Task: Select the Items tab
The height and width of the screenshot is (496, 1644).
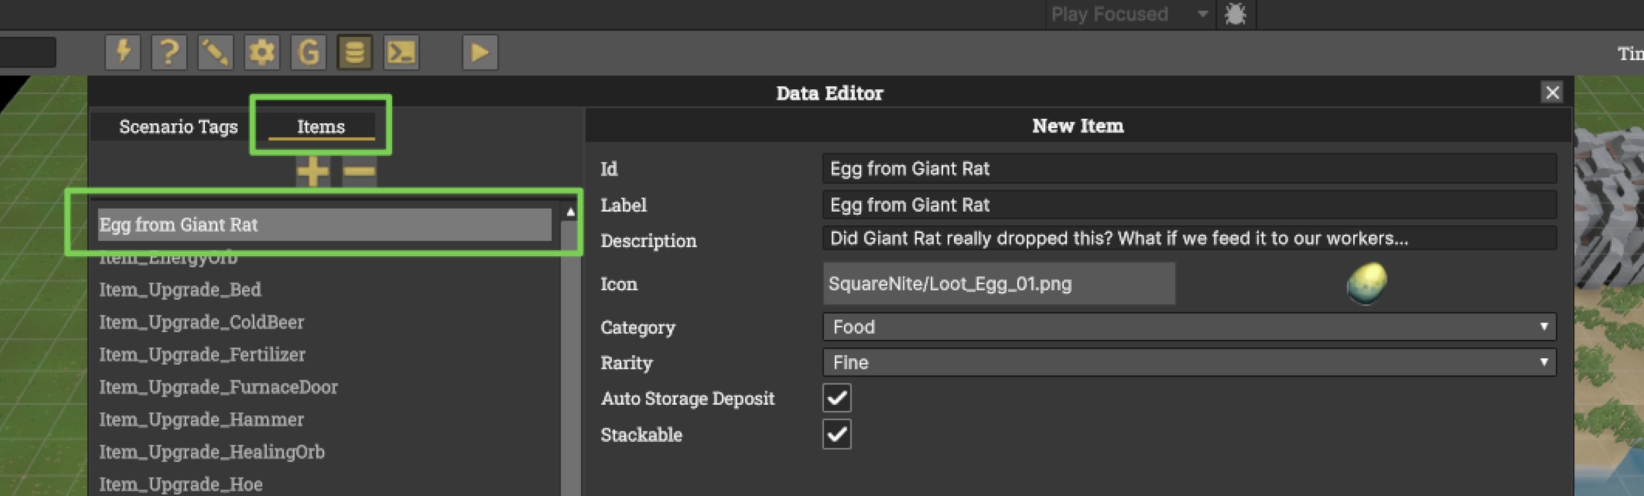Action: 321,127
